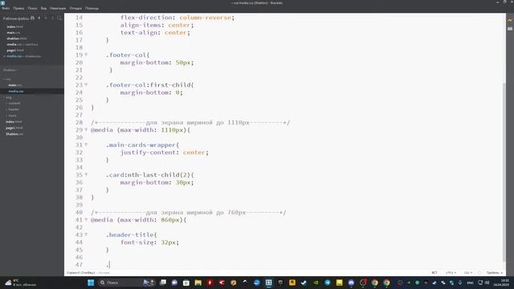Toggle the INS insert mode indicator
This screenshot has width=514, height=289.
pyautogui.click(x=434, y=273)
